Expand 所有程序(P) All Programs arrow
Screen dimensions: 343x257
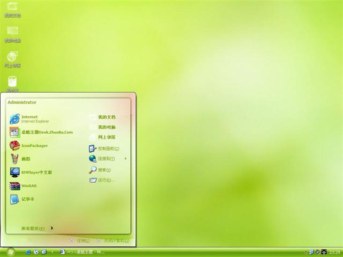click(52, 228)
